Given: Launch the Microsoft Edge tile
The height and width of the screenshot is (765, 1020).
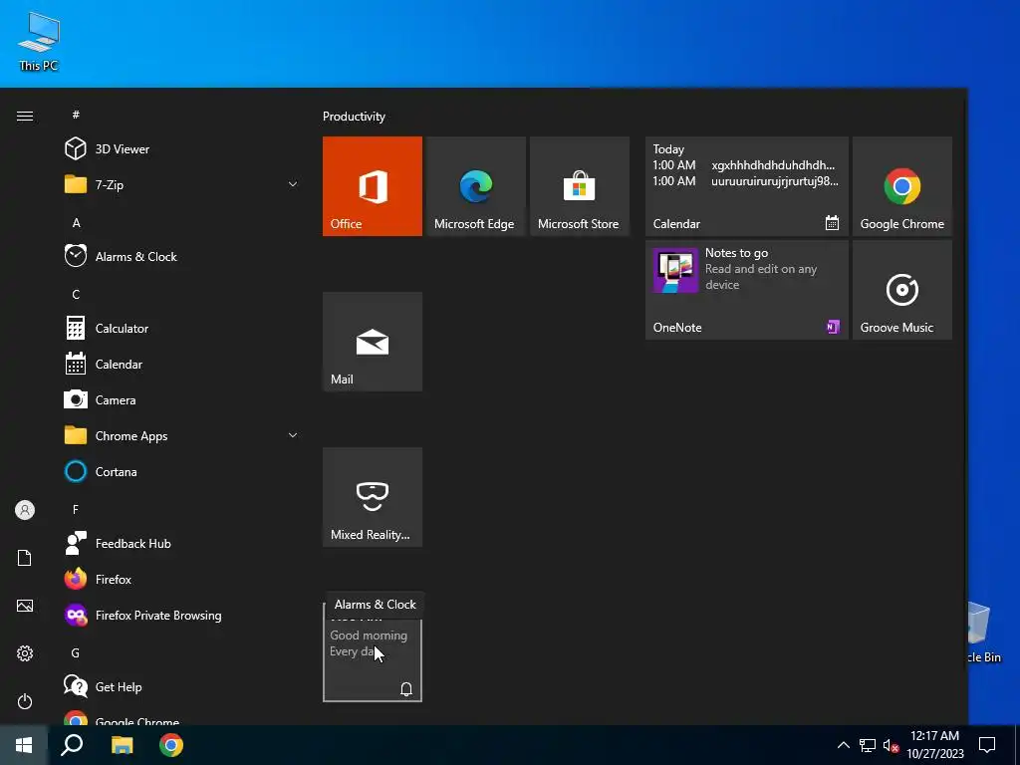Looking at the screenshot, I should point(475,186).
